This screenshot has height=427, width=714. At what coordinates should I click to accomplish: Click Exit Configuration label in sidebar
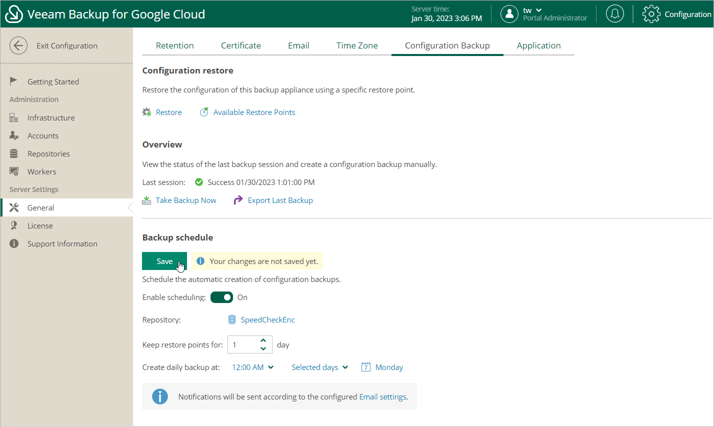[x=67, y=45]
